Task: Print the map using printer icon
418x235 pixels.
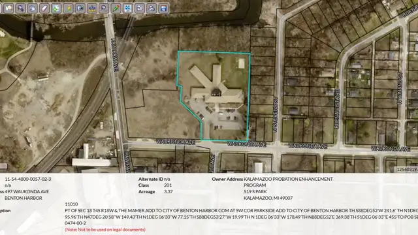Action: click(152, 8)
